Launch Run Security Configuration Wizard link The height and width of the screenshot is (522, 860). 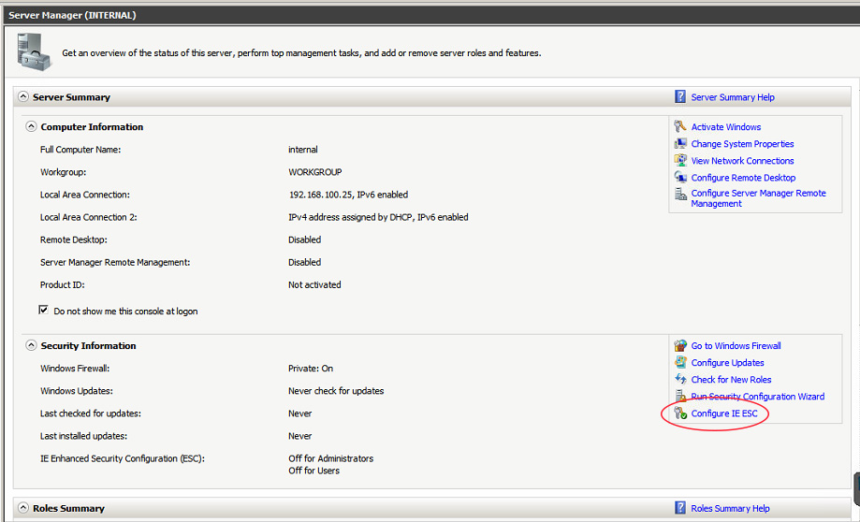(757, 397)
